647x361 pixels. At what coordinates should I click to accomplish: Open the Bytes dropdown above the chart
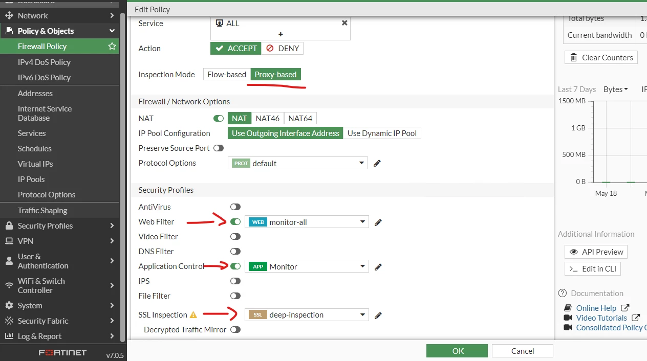pyautogui.click(x=616, y=89)
